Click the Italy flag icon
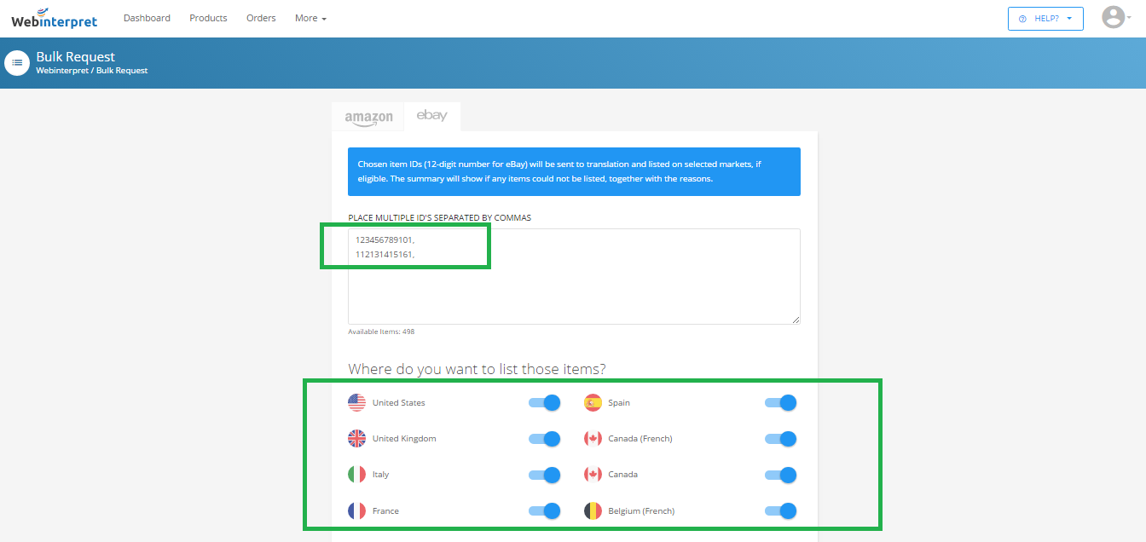The image size is (1146, 542). (356, 475)
